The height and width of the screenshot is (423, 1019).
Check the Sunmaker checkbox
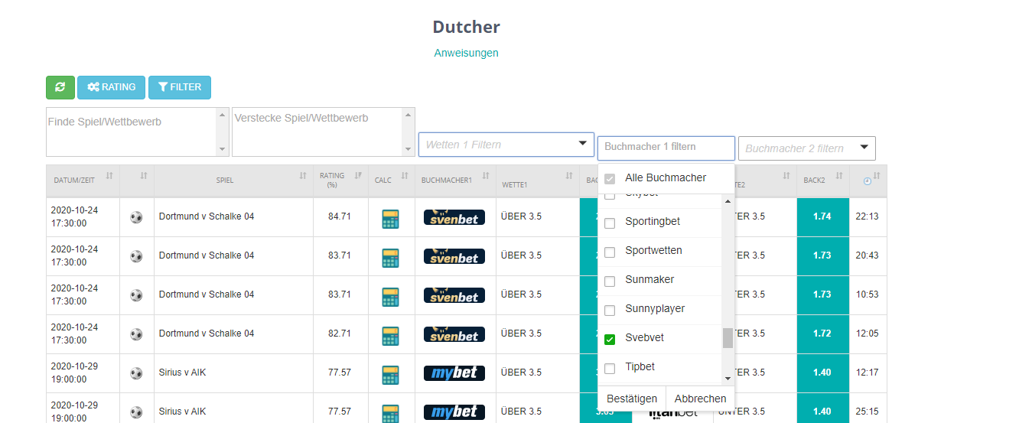click(610, 281)
